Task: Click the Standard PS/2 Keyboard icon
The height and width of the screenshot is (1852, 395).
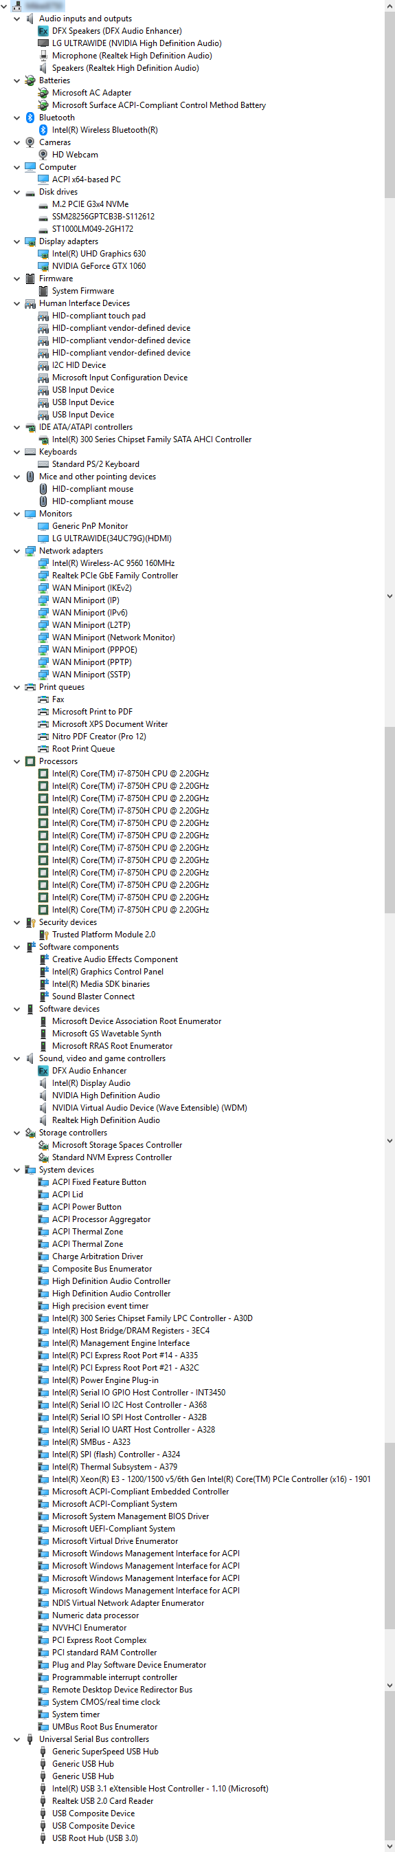Action: 43,464
